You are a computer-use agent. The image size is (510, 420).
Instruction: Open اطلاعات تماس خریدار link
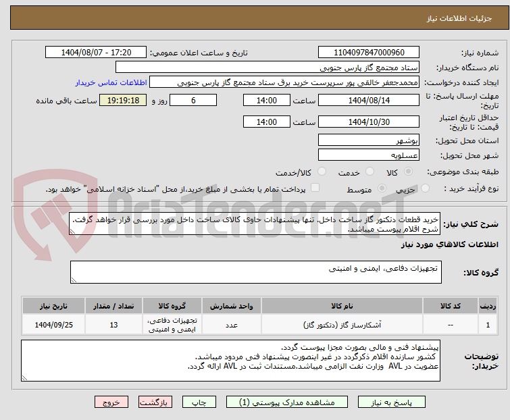pyautogui.click(x=111, y=82)
